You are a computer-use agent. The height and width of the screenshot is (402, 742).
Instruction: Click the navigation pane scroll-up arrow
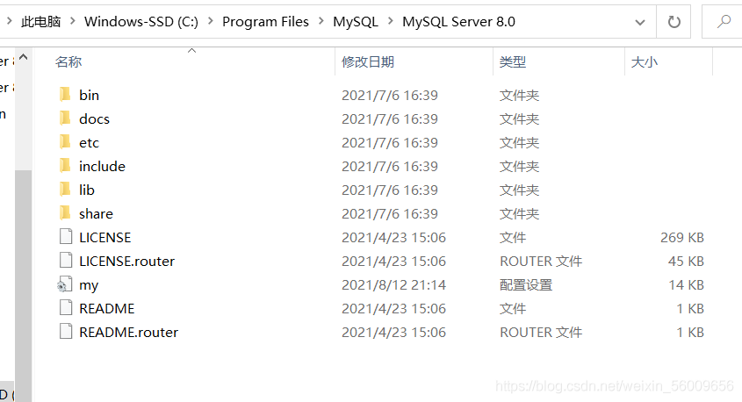[x=23, y=58]
